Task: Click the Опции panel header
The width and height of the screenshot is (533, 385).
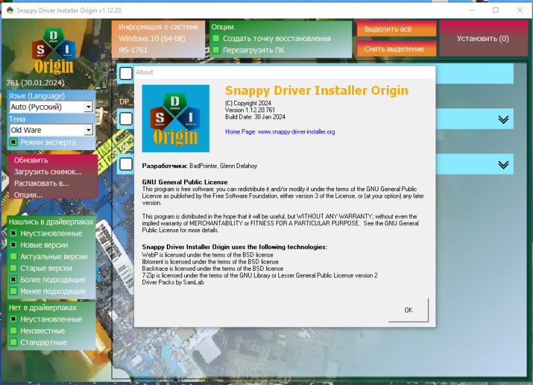Action: tap(223, 27)
